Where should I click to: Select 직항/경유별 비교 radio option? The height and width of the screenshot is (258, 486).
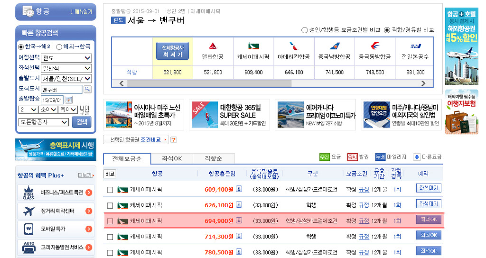pos(387,30)
